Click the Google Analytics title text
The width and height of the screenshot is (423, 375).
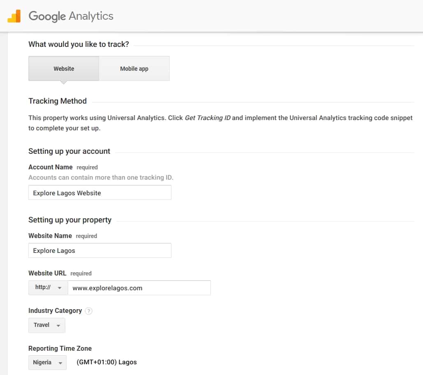71,16
